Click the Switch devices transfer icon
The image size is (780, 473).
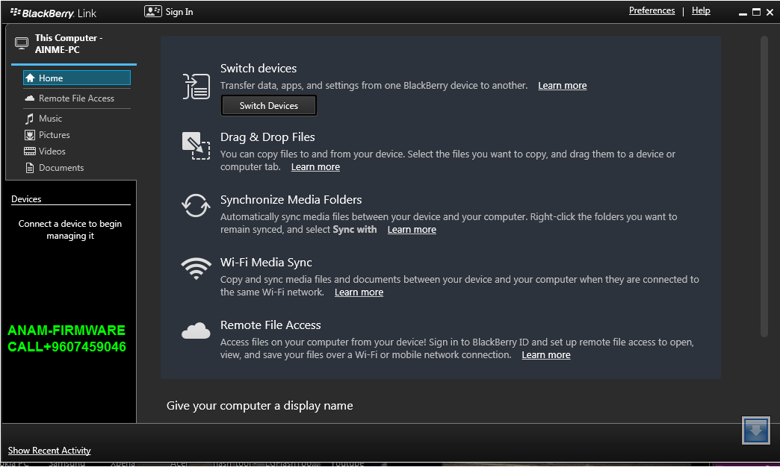coord(196,87)
